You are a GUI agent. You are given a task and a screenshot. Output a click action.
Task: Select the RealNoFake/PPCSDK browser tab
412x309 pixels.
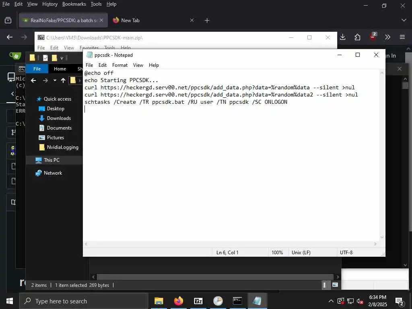(x=63, y=20)
